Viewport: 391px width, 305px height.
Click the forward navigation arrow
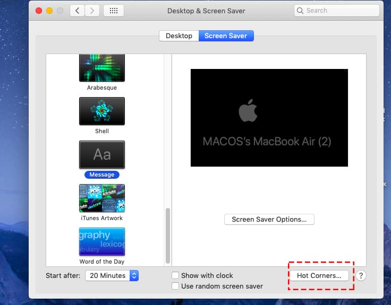click(x=92, y=11)
